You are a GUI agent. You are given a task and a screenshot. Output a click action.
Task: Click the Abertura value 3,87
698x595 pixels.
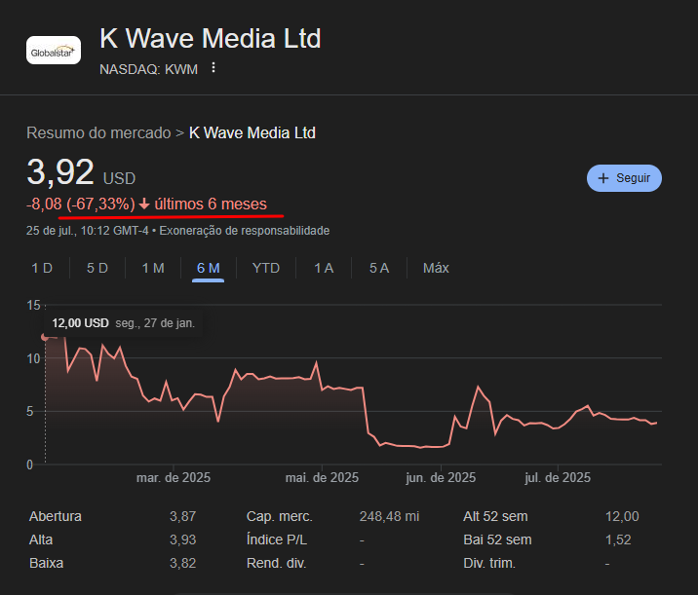point(182,516)
